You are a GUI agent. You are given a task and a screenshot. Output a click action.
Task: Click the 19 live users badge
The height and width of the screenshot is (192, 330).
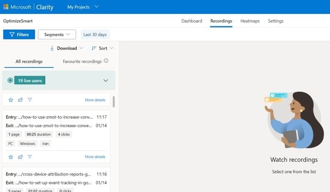point(30,80)
